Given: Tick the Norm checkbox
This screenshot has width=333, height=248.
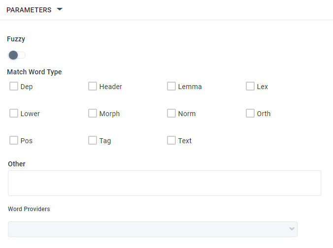Looking at the screenshot, I should click(171, 114).
